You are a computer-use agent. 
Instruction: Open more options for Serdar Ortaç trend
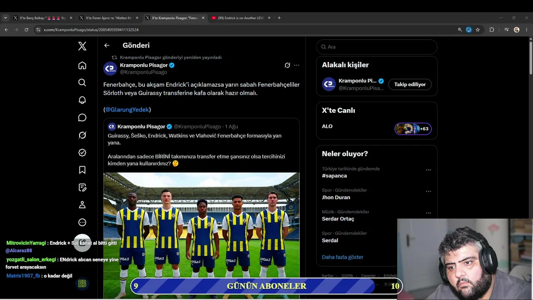coord(428,213)
